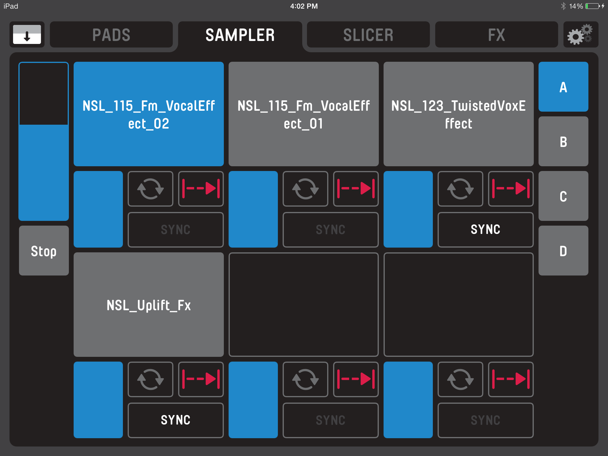Toggle SYNC for NSL_123_TwistedVoxEffect
Screen dimensions: 608x456
click(486, 229)
